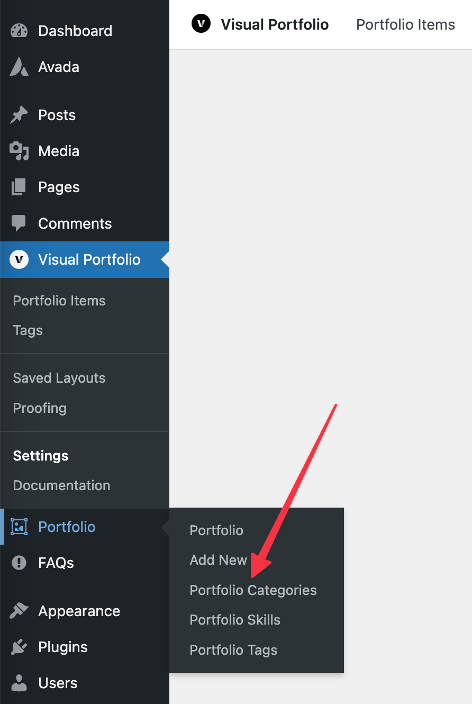Click the Portfolio image-frame icon
Image resolution: width=472 pixels, height=704 pixels.
coord(19,527)
